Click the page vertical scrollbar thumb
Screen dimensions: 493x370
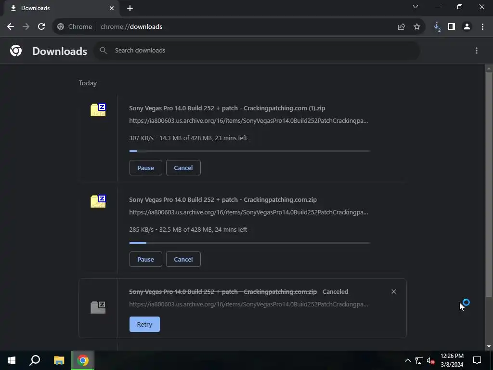489,184
